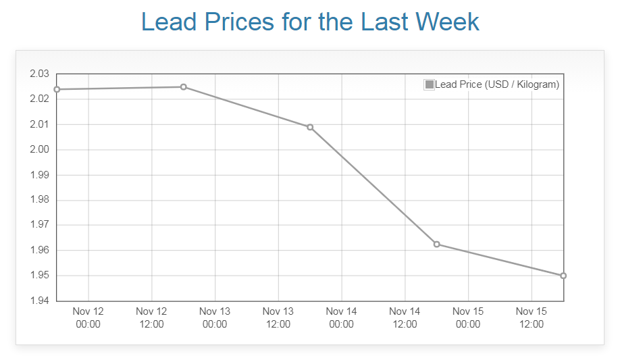Click the Nov 13 00:00 x-axis label

click(215, 317)
